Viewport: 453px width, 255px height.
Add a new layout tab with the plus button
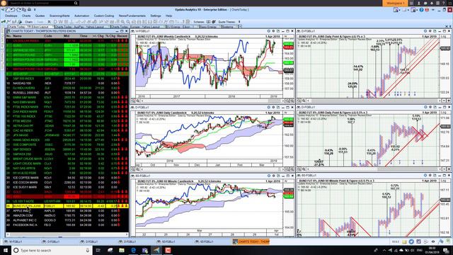point(240,27)
